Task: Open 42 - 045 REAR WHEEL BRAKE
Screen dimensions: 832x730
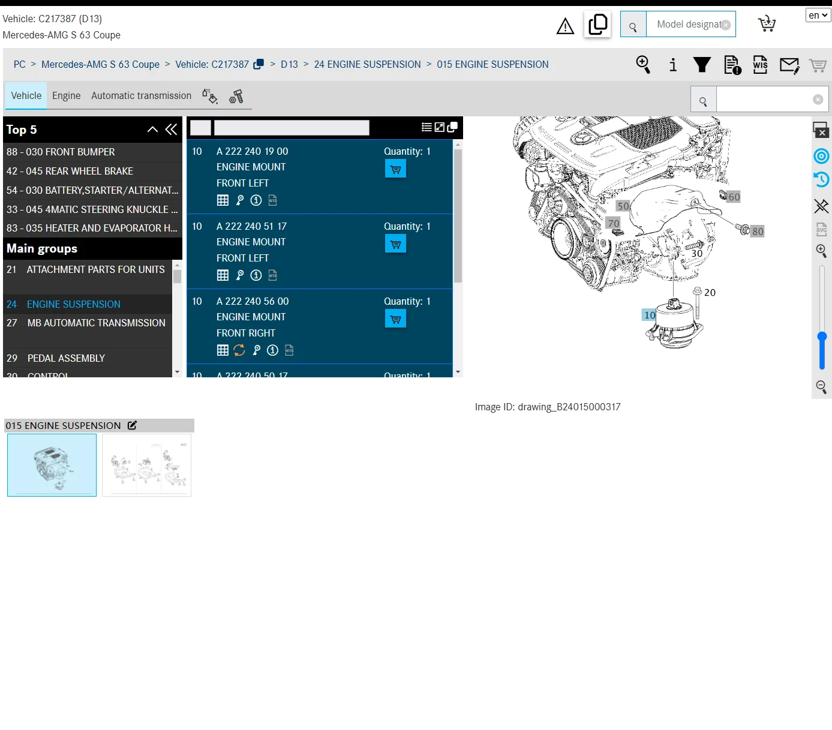Action: [x=92, y=171]
